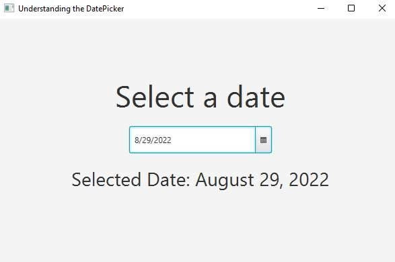Click the word "Selected" in result label
The height and width of the screenshot is (262, 395).
[x=106, y=180]
